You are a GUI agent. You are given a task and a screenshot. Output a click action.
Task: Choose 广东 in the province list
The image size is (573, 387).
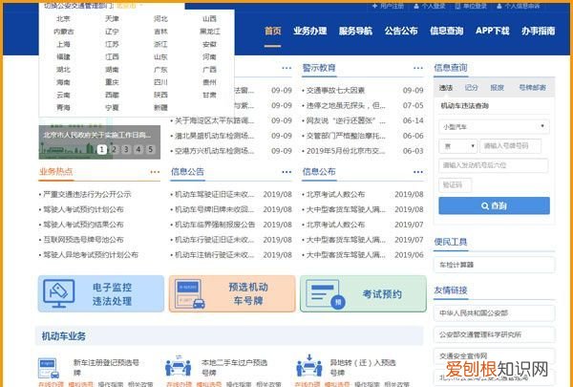click(160, 70)
